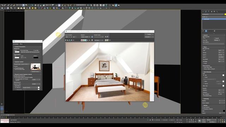
Task: Toggle Process Background and Environment Maps checkbox
Action: pos(14,68)
